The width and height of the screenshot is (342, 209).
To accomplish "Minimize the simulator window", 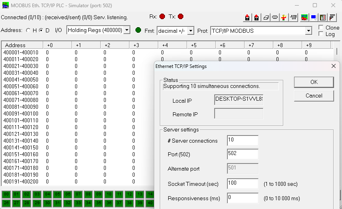I will 296,5.
